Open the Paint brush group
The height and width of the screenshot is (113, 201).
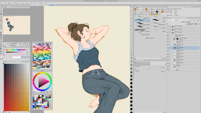[x=137, y=14]
